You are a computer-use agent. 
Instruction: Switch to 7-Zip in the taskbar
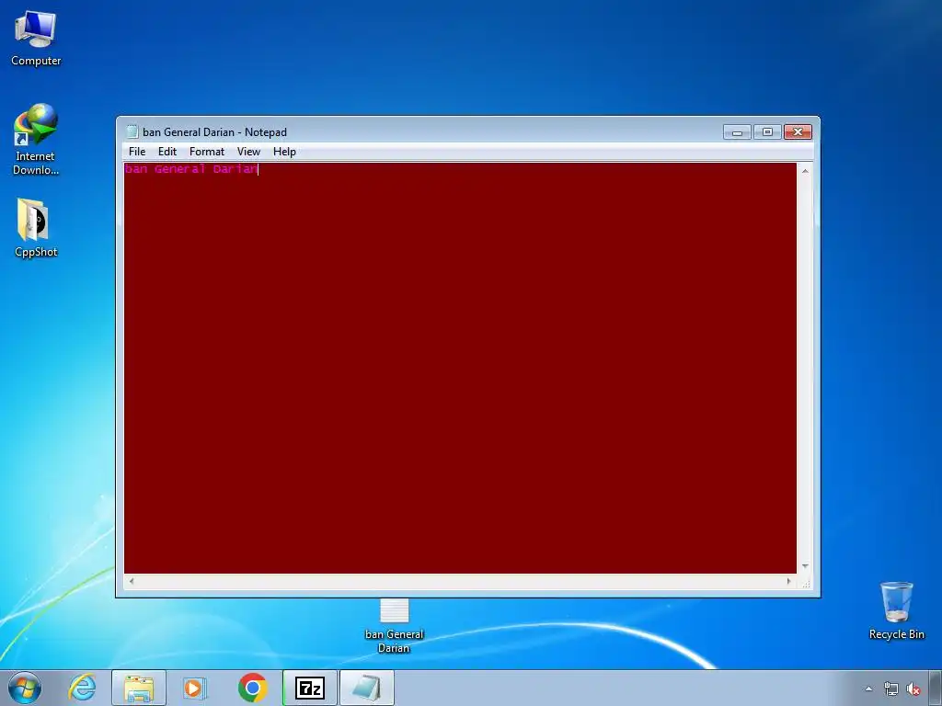point(310,688)
